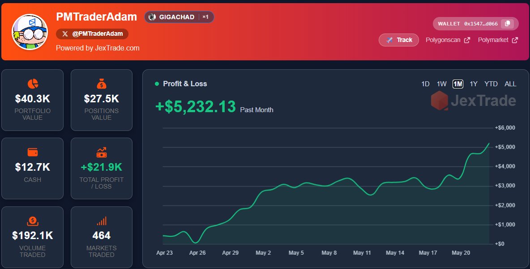The image size is (530, 269).
Task: Click the Apr 23 axis date label
Action: point(165,253)
